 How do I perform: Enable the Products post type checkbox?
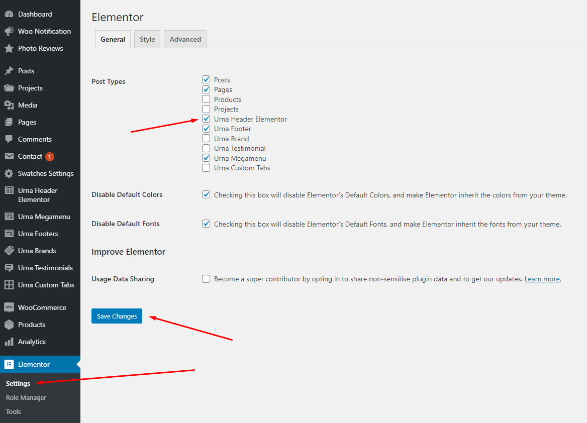(206, 99)
